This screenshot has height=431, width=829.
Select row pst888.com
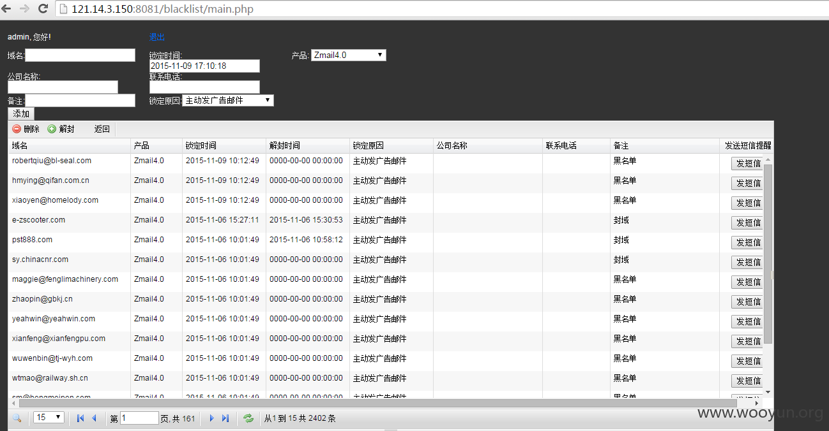coord(385,242)
